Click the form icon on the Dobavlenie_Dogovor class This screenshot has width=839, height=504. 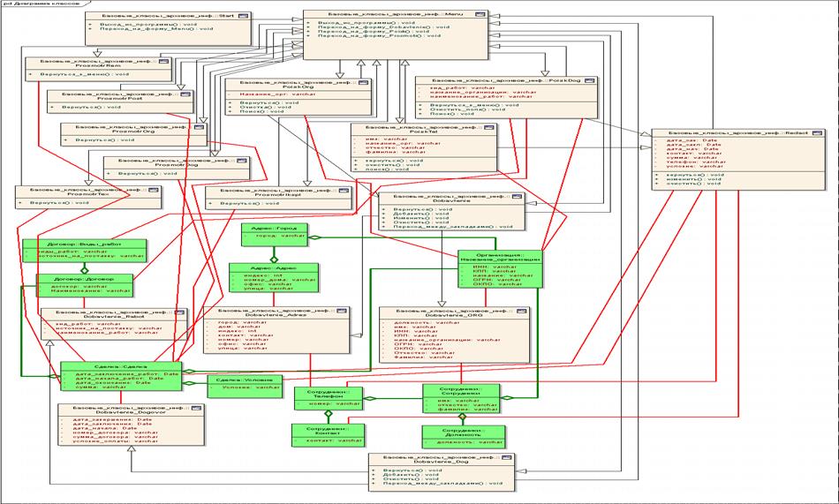(196, 408)
